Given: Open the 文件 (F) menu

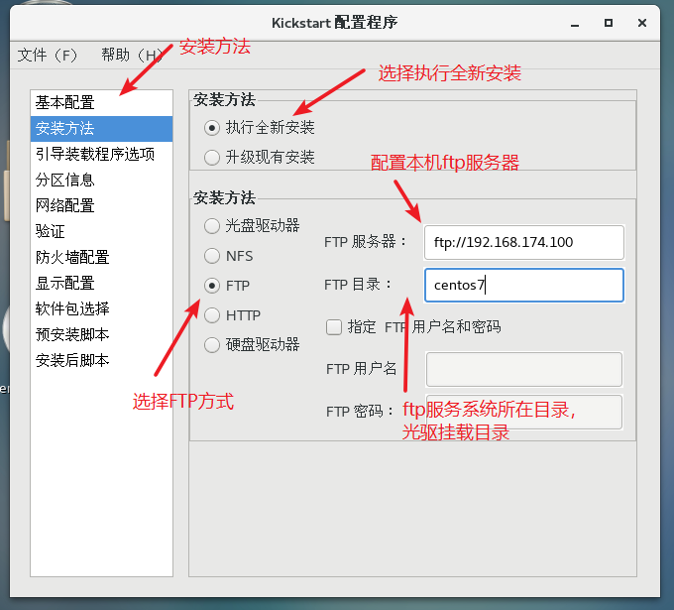Looking at the screenshot, I should point(48,56).
